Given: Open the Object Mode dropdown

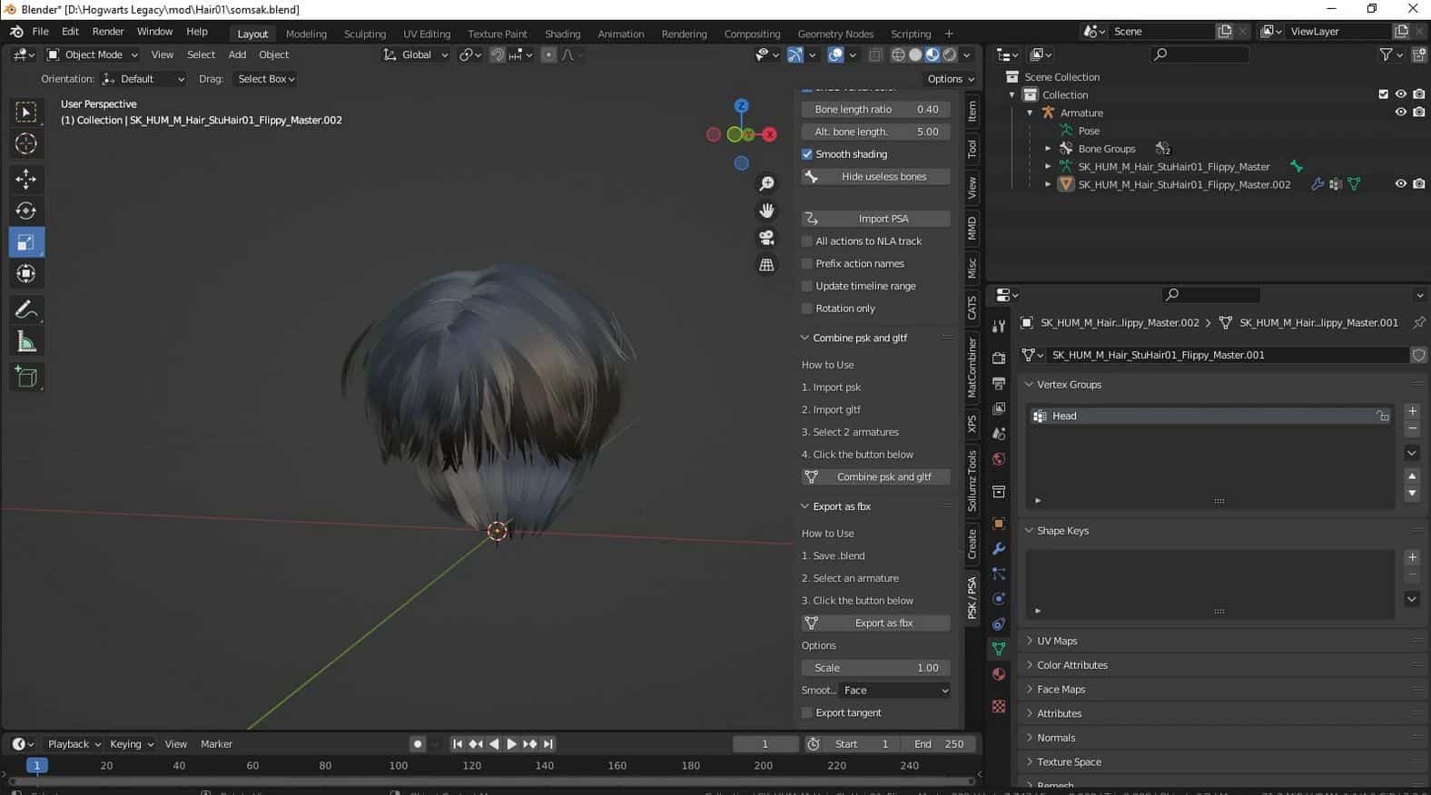Looking at the screenshot, I should pos(93,54).
